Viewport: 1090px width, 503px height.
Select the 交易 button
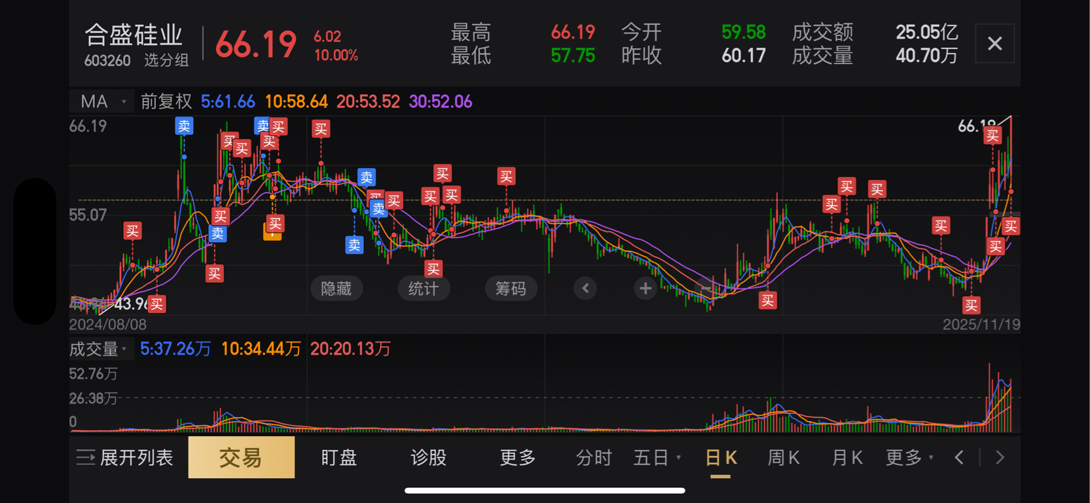pos(241,457)
